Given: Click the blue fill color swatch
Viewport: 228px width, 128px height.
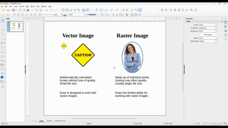Looking at the screenshot, I should (x=92, y=15).
